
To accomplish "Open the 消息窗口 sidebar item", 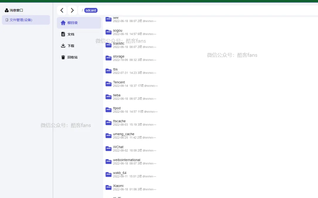I will coord(16,10).
